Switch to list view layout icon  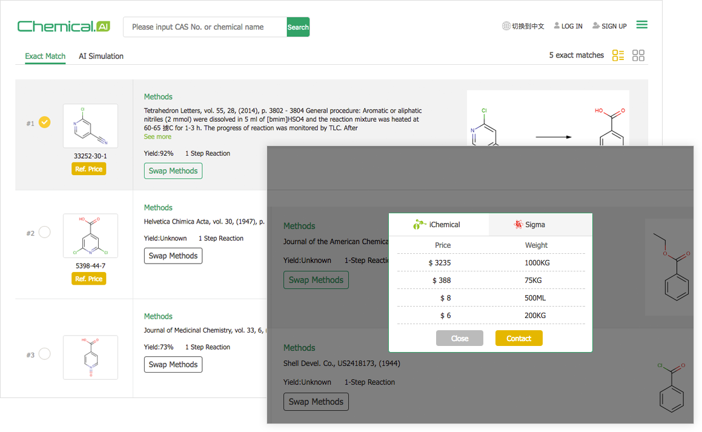pyautogui.click(x=618, y=56)
